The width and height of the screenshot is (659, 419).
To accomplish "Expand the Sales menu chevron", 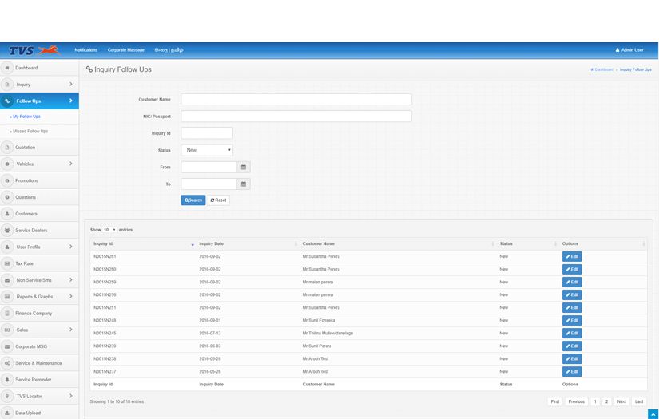I will 70,330.
